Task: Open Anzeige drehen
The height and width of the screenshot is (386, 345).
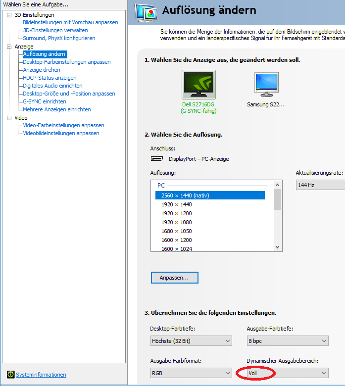Action: pos(42,70)
